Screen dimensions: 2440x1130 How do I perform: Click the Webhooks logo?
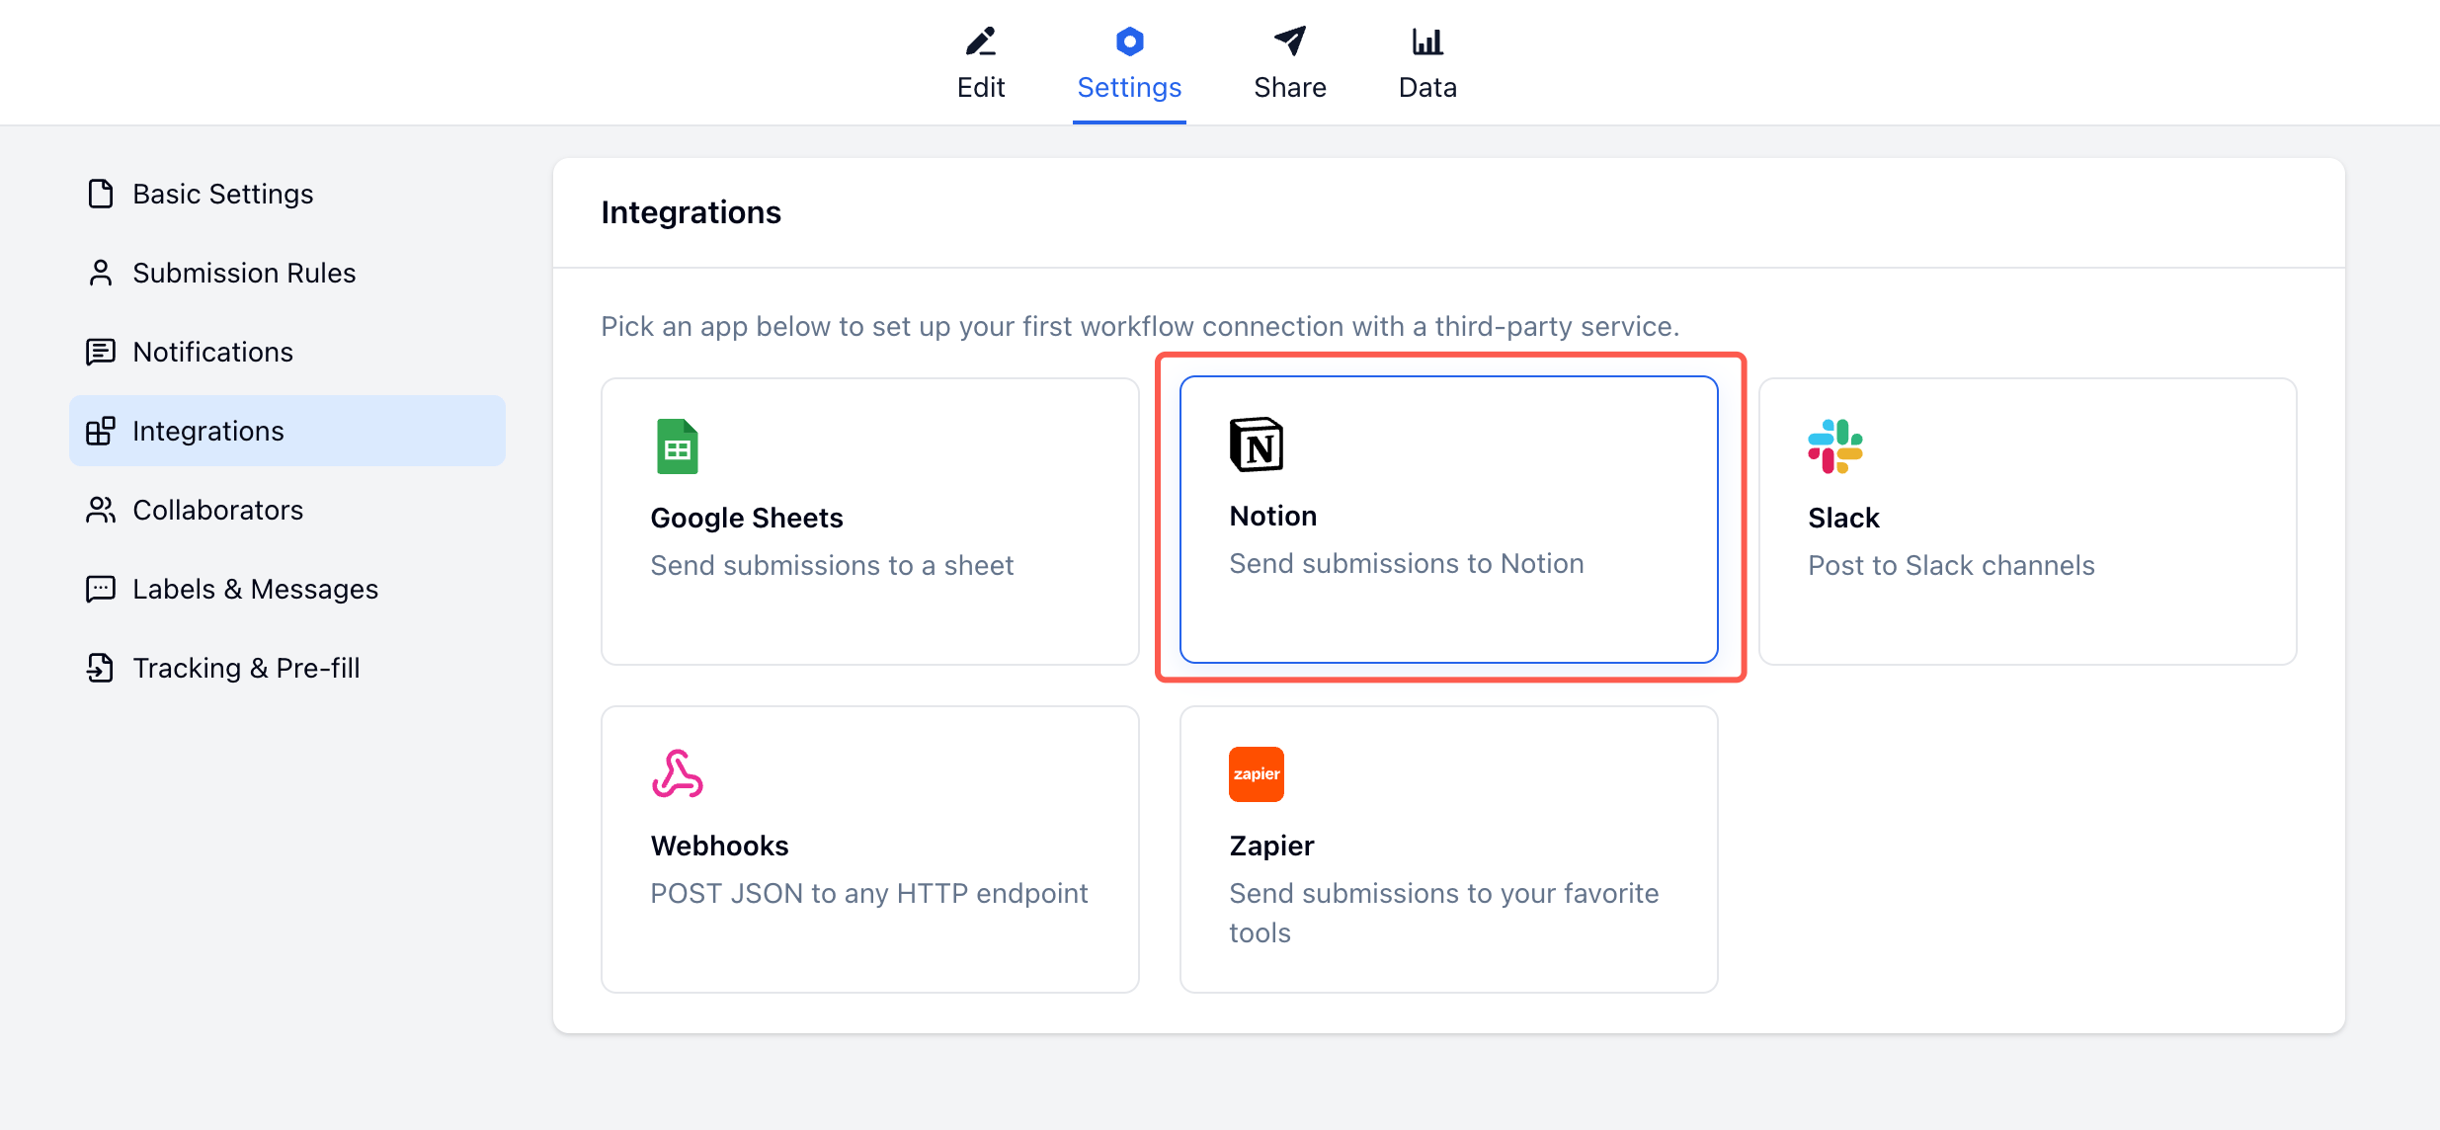[678, 774]
